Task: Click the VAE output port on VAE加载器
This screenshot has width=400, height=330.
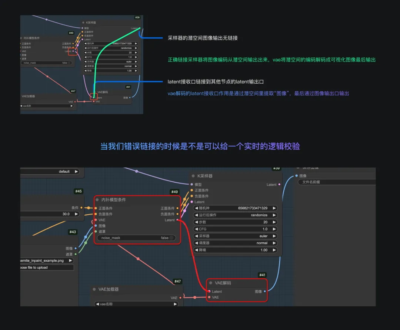Action: 180,298
